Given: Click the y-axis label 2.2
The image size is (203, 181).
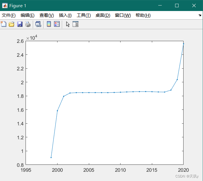Looking at the screenshot, I should click(20, 69).
